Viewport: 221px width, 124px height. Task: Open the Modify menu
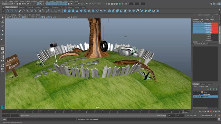pos(21,1)
